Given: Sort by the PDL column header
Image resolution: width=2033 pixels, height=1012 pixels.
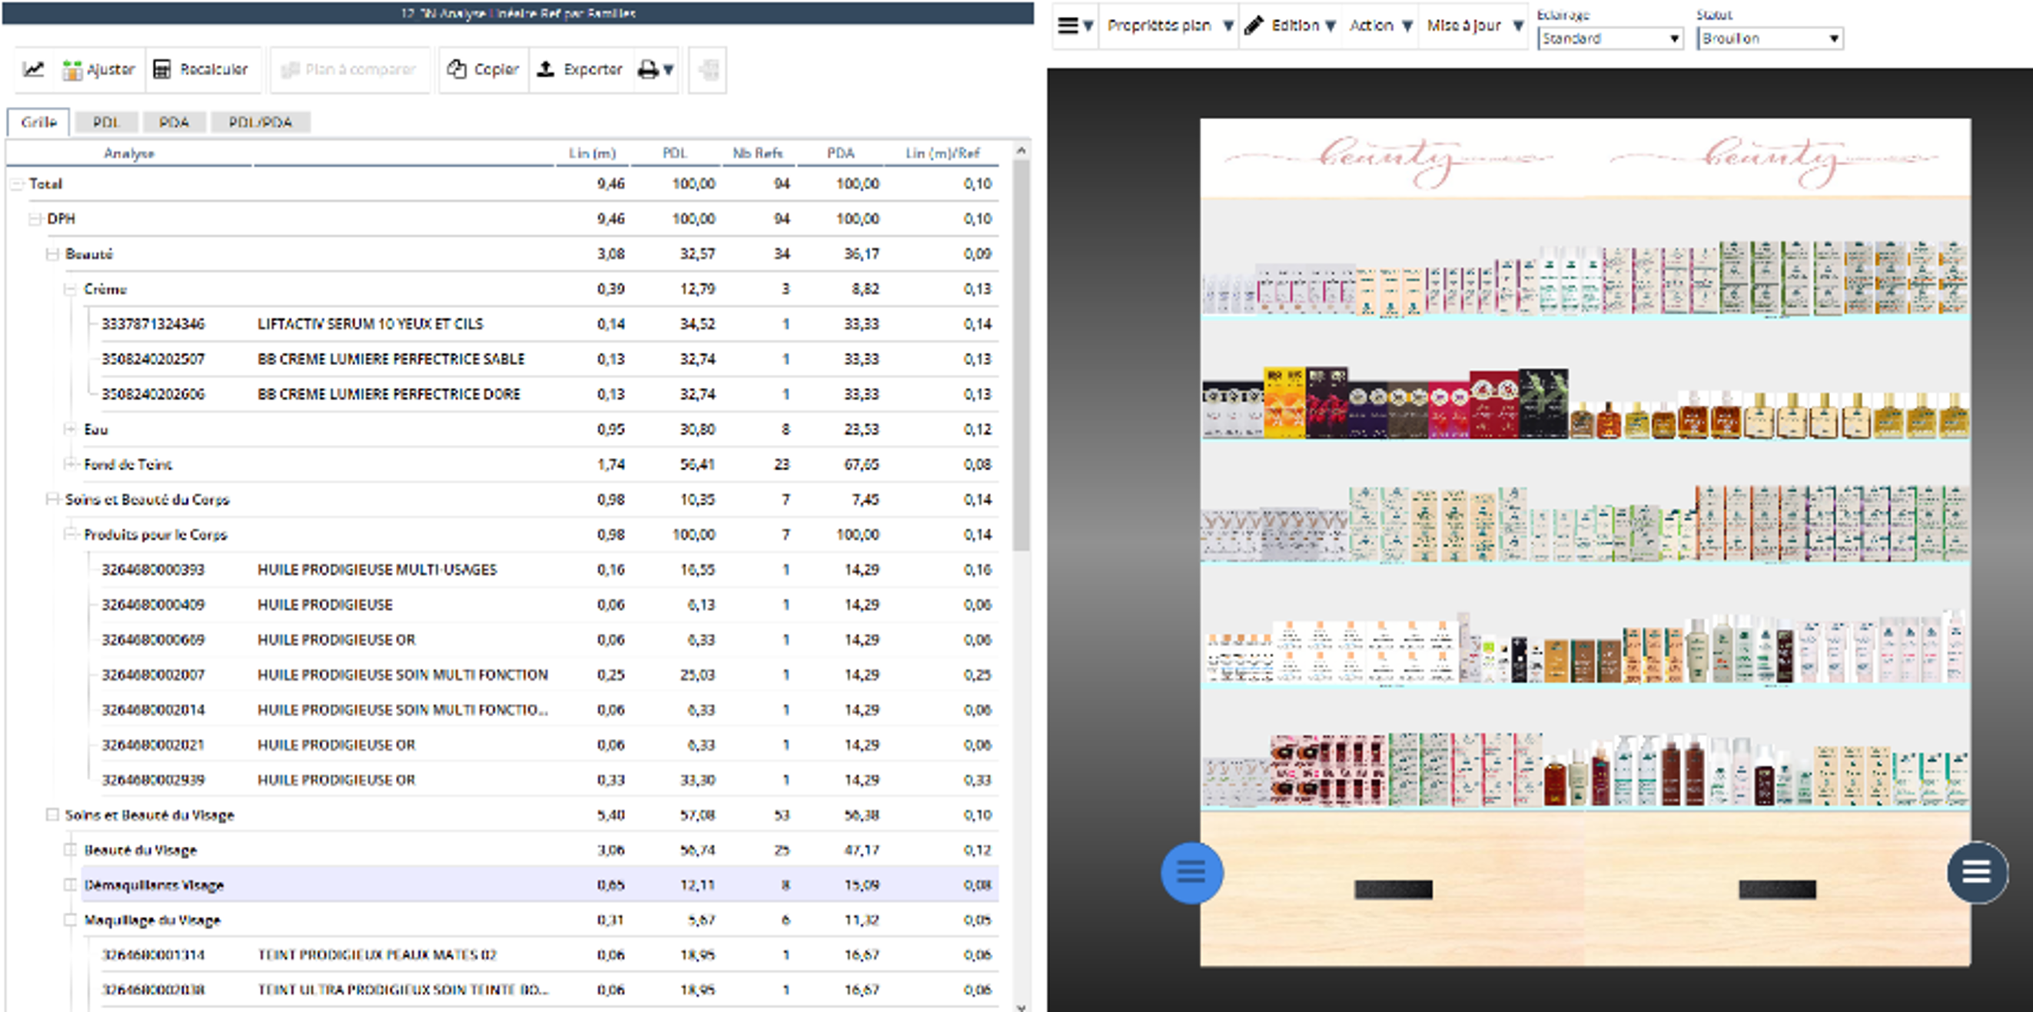Looking at the screenshot, I should [x=675, y=153].
